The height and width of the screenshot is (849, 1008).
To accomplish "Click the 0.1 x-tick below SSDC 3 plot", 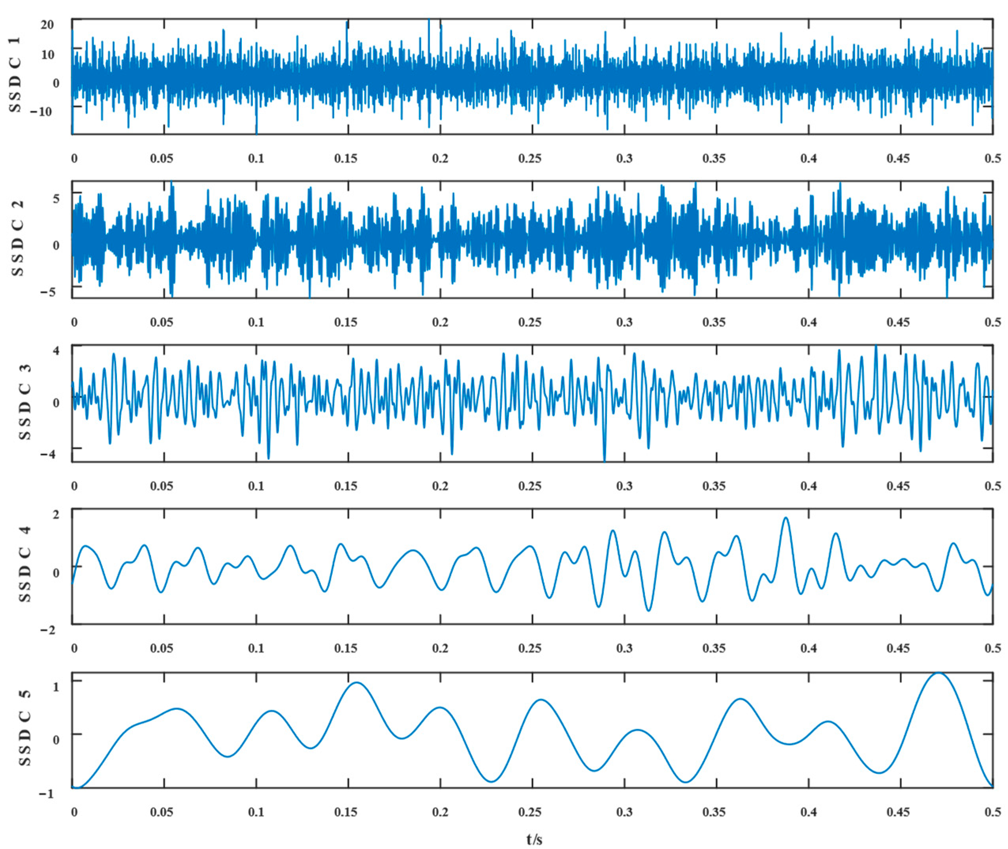I will pos(256,486).
